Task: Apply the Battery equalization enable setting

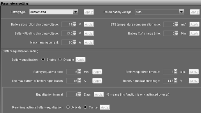Action: click(80, 60)
